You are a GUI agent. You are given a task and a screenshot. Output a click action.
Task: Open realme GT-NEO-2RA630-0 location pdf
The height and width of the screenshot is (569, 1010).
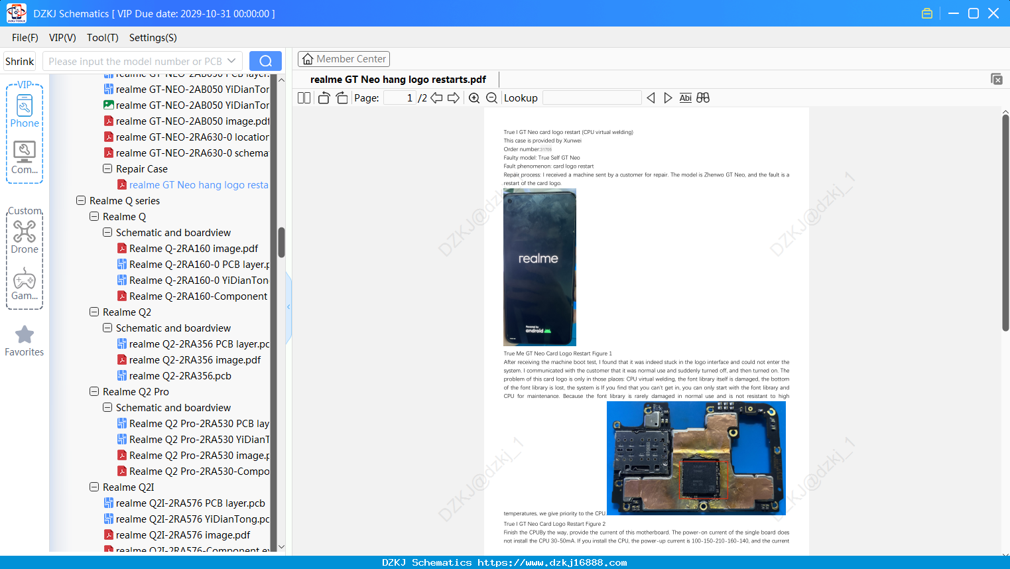coord(186,137)
